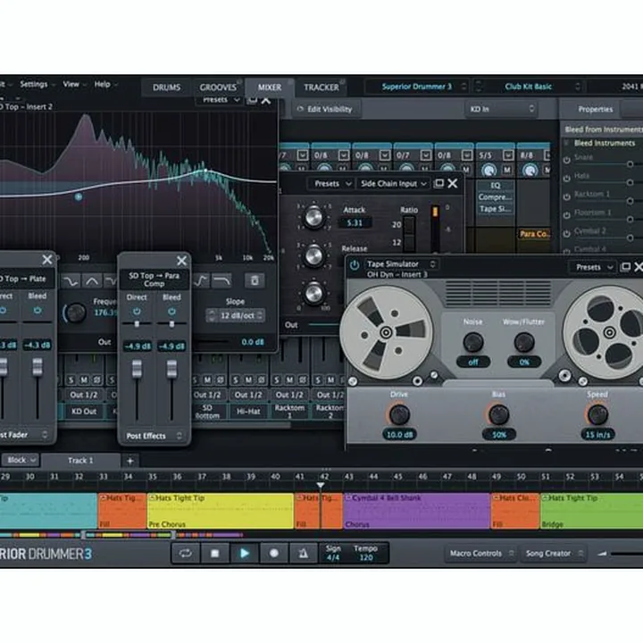Select the high-shelf S-curve filter icon
This screenshot has width=643, height=643.
pos(201,280)
